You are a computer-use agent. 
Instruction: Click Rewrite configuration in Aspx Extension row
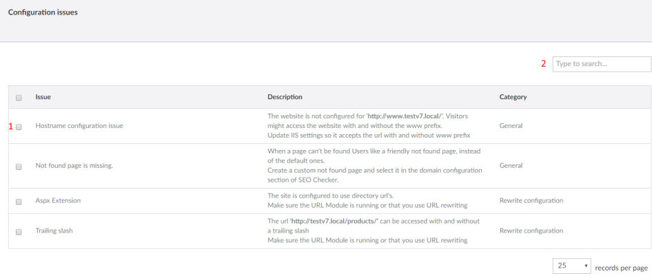pos(531,200)
